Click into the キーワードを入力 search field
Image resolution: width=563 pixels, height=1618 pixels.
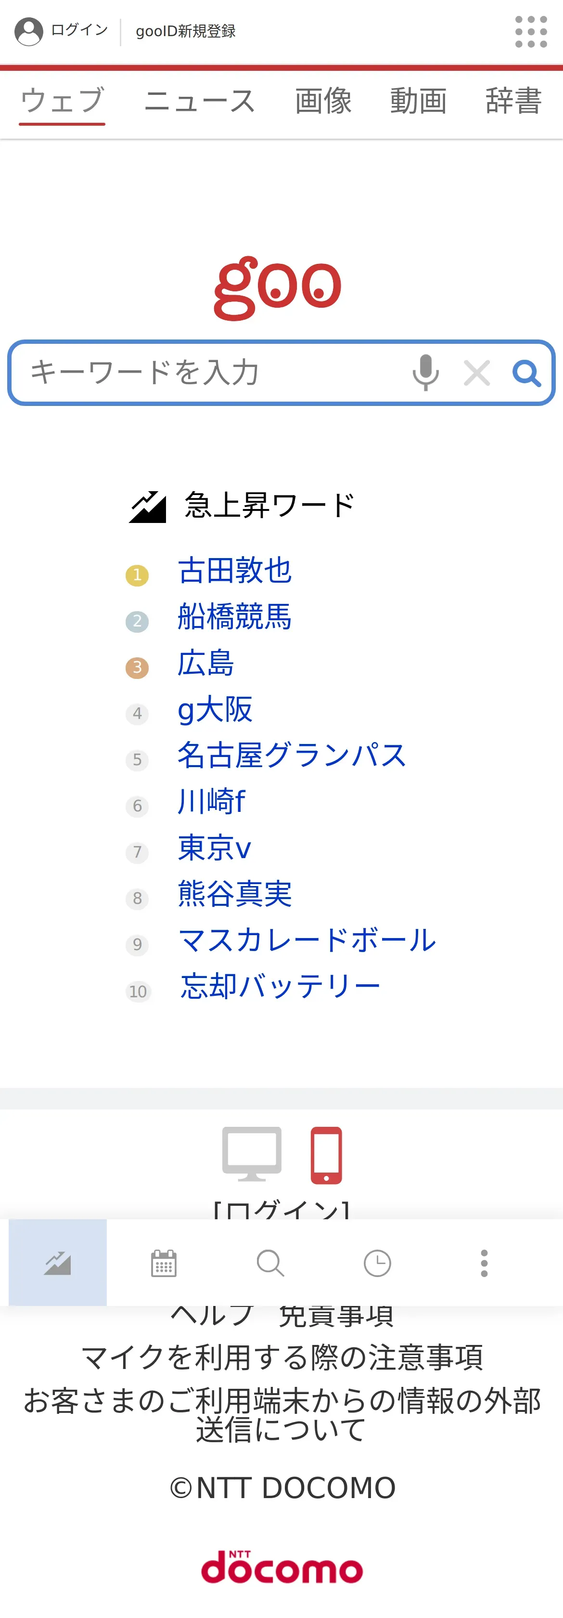[207, 372]
